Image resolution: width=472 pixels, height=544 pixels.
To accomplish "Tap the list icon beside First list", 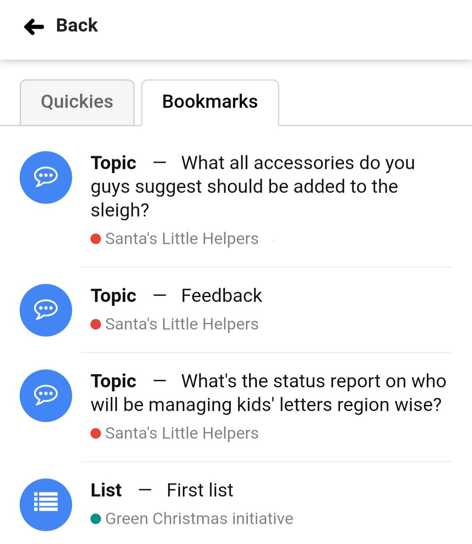I will point(46,505).
